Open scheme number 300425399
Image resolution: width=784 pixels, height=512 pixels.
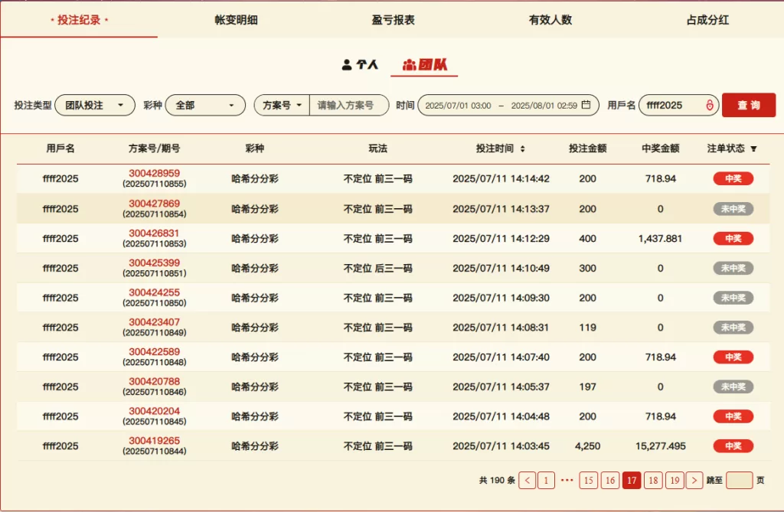[154, 263]
